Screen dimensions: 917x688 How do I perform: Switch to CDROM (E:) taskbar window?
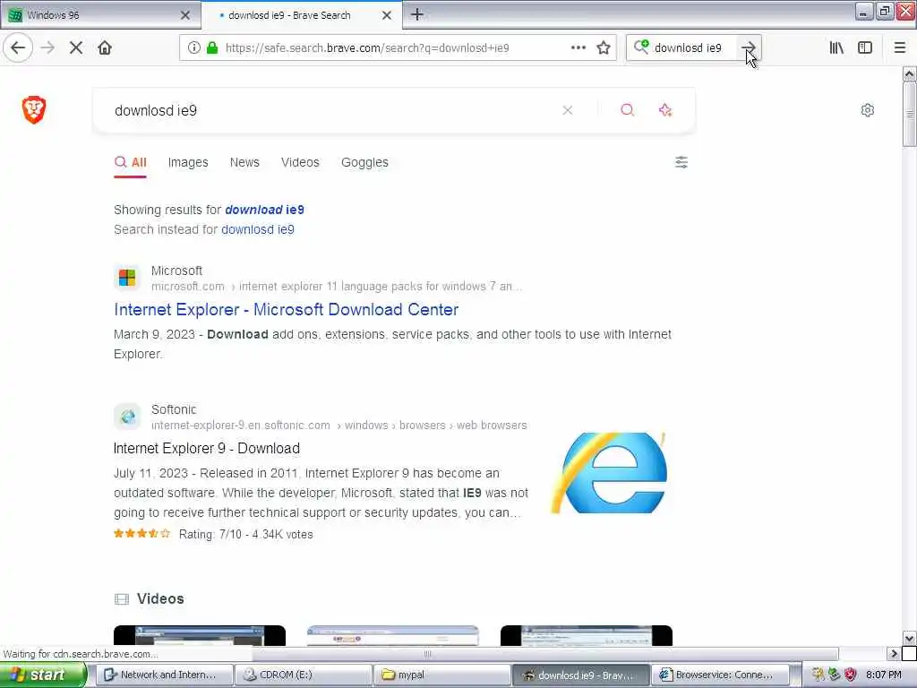coord(303,675)
